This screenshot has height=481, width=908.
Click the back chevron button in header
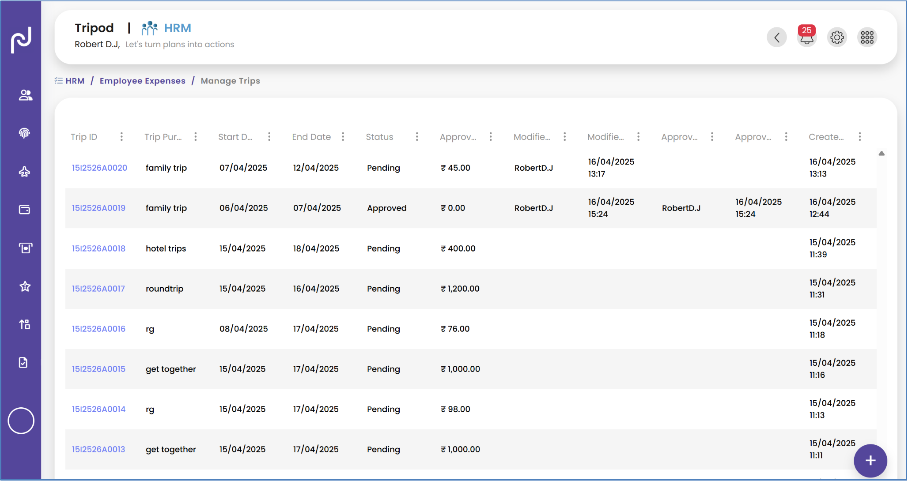click(x=777, y=38)
